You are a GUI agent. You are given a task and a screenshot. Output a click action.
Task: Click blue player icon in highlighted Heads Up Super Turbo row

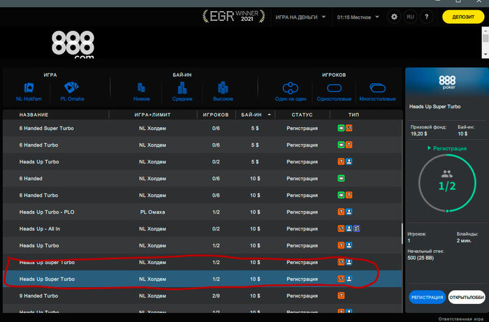(349, 279)
